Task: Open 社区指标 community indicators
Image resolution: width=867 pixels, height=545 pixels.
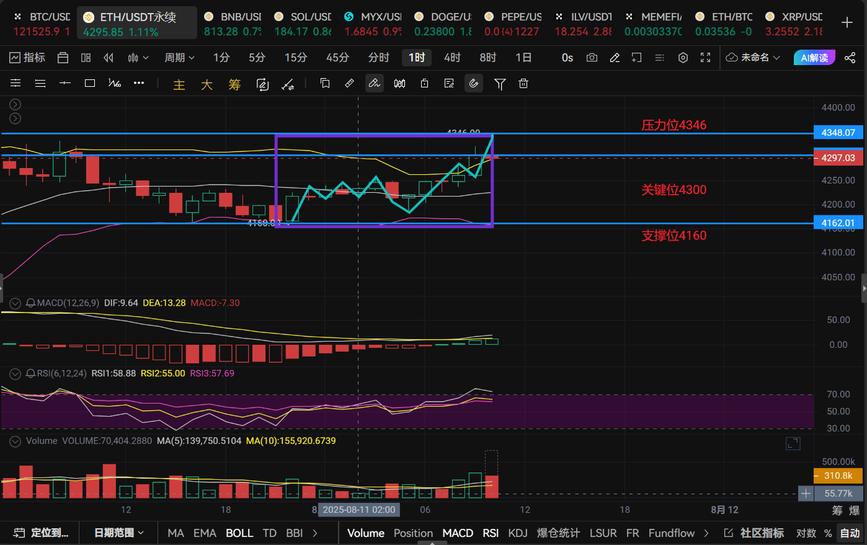Action: click(x=754, y=533)
